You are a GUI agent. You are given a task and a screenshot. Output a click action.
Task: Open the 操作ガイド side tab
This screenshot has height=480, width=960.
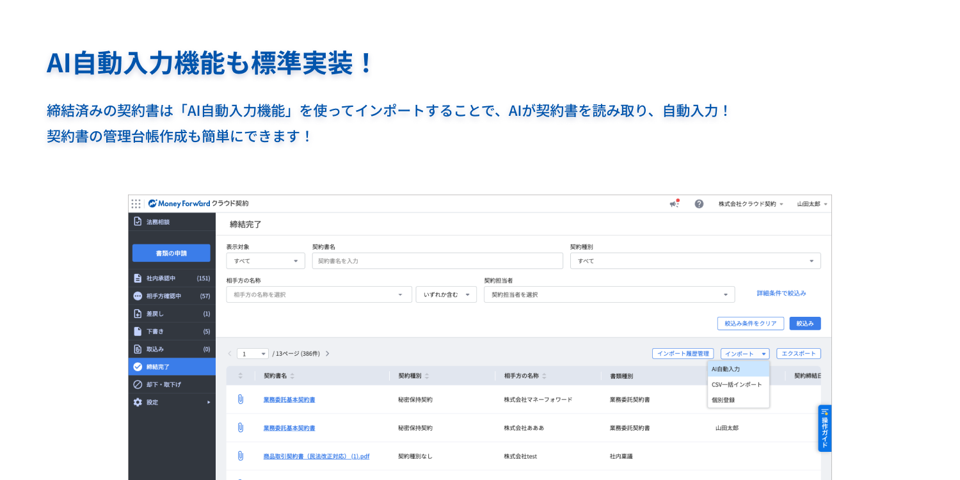point(824,428)
